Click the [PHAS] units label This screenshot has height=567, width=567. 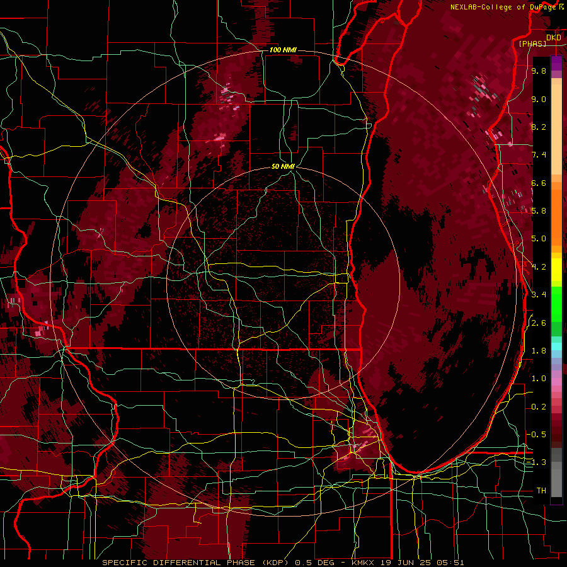pos(532,43)
